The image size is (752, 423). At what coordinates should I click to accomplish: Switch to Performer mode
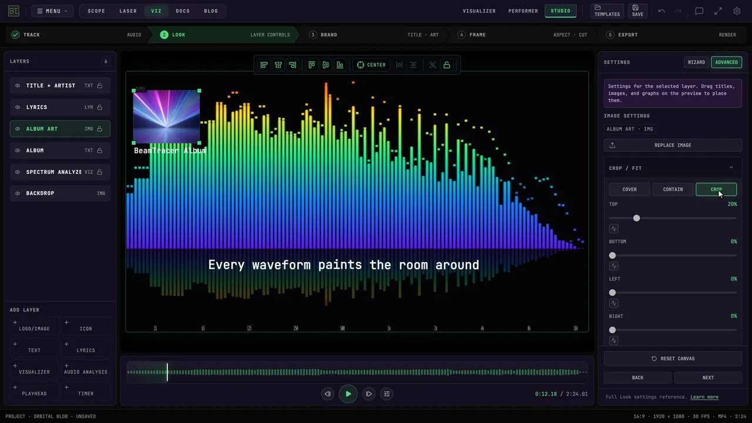coord(523,11)
